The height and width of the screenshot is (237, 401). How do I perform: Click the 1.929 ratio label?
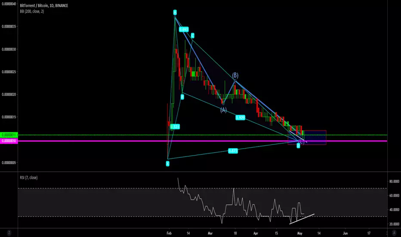click(240, 118)
